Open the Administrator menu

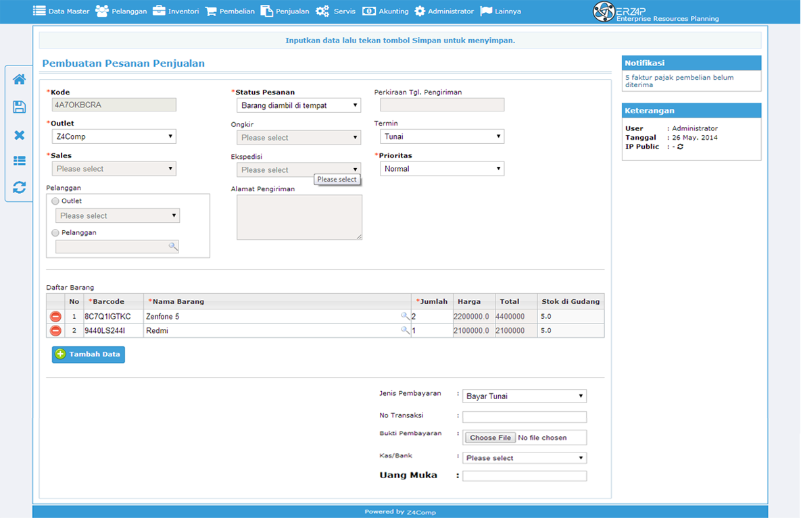[444, 11]
